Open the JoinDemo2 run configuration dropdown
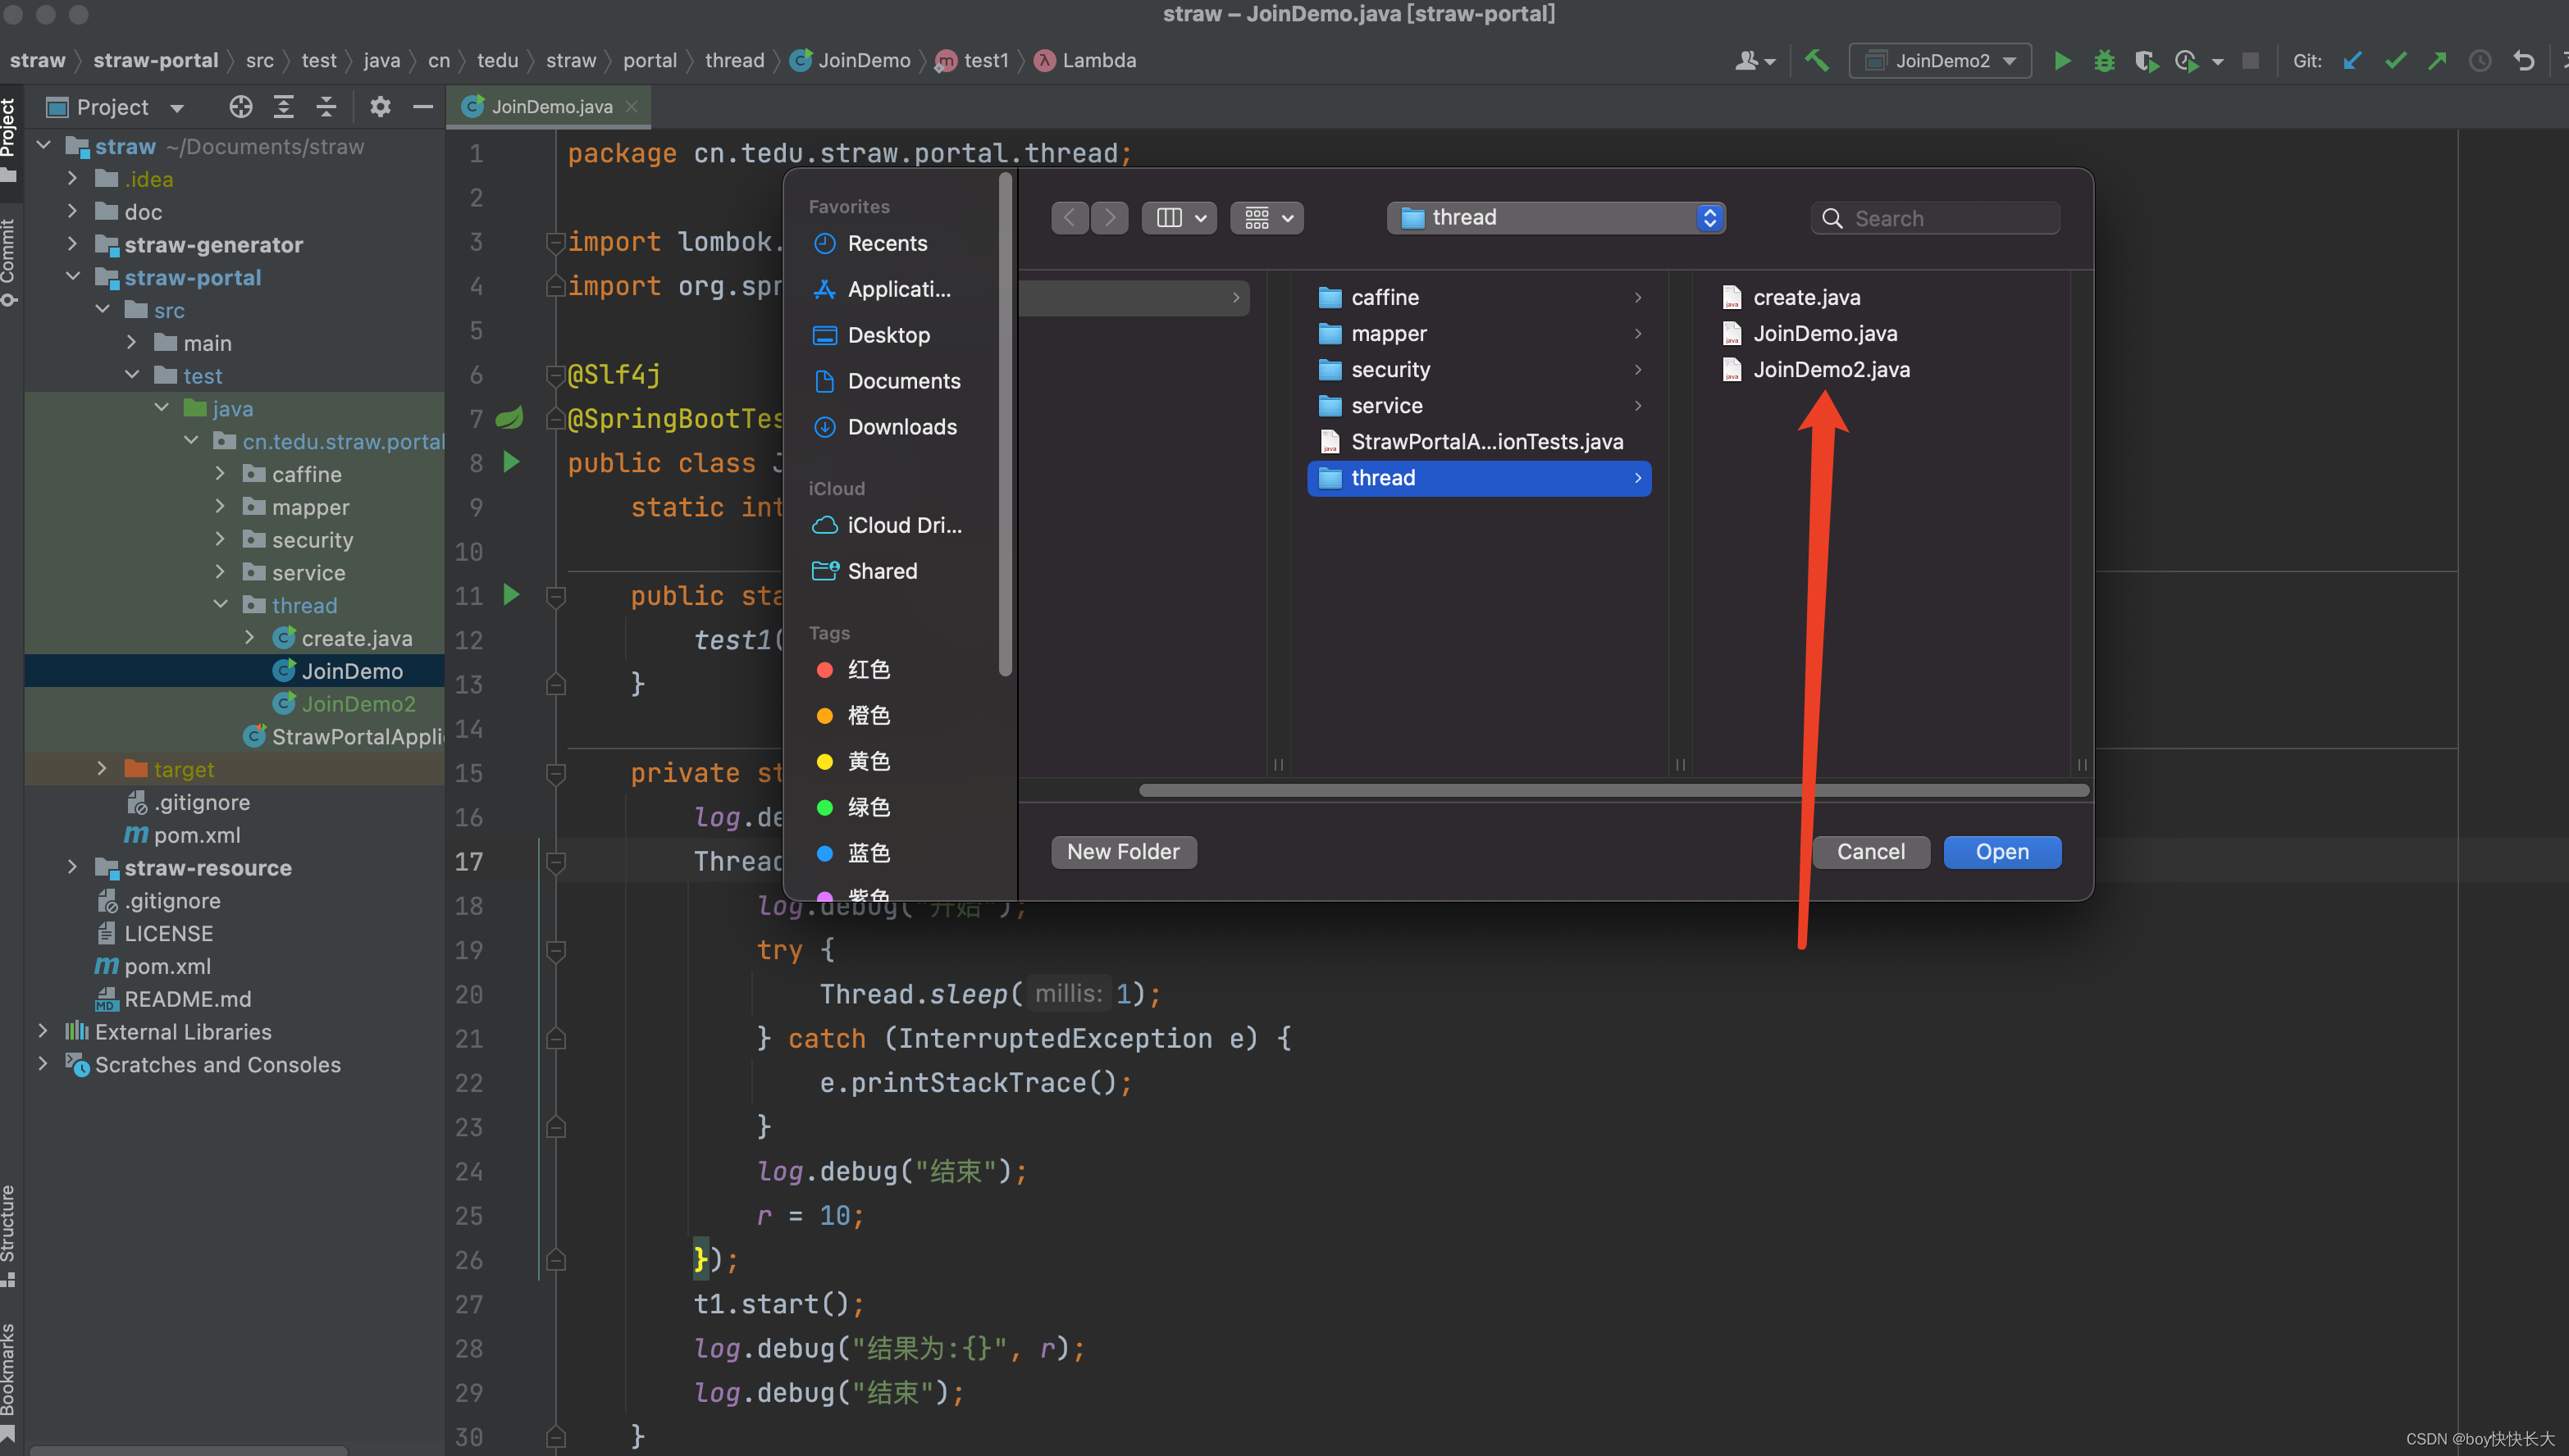 coord(1940,61)
